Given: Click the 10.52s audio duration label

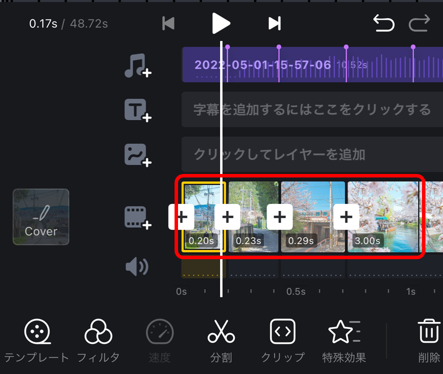Looking at the screenshot, I should 352,65.
